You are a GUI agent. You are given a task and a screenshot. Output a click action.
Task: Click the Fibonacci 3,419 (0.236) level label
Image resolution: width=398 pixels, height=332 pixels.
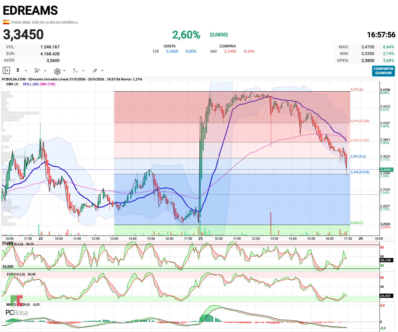coord(360,121)
